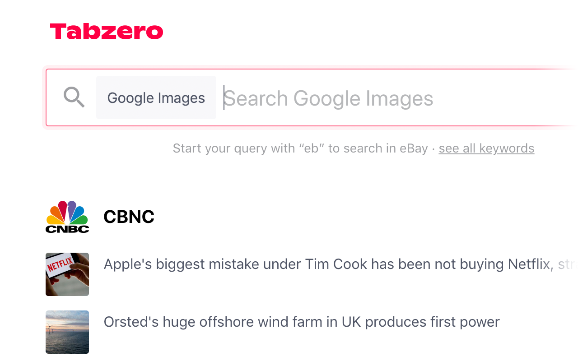Viewport: 578px width, 361px height.
Task: Open the Orsted wind farm article
Action: click(301, 322)
